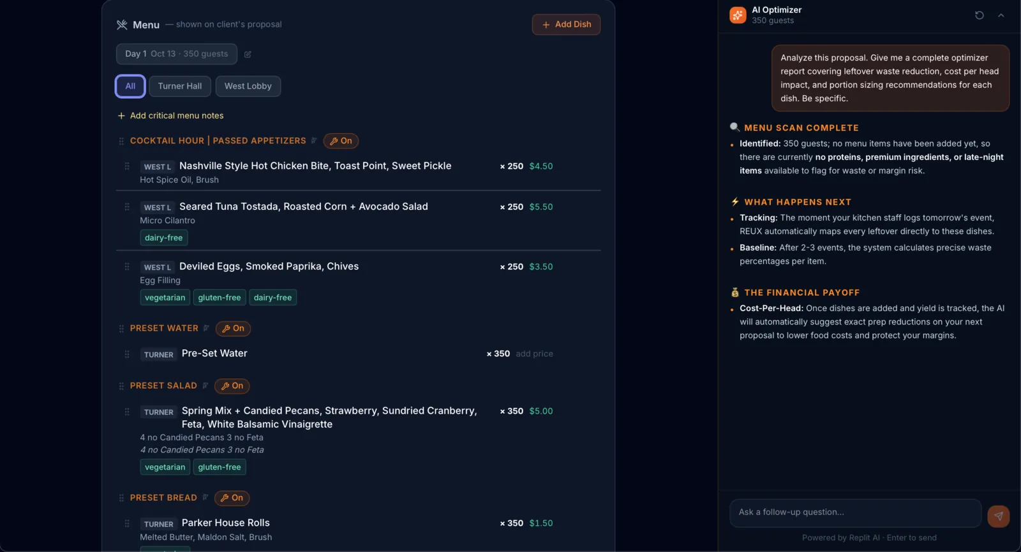Screen dimensions: 1021x552
Task: Click small edit icon after Preset Salad heading
Action: (205, 386)
